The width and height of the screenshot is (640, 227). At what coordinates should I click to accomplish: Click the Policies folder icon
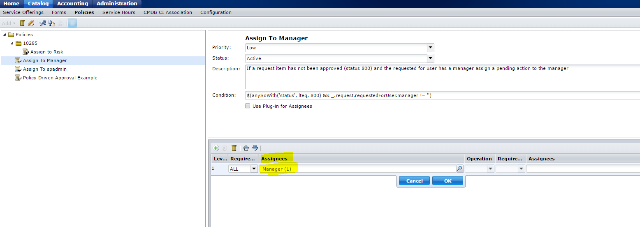click(11, 35)
